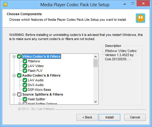Image resolution: width=152 pixels, height=127 pixels.
Task: Minimize the setup window
Action: (125, 4)
